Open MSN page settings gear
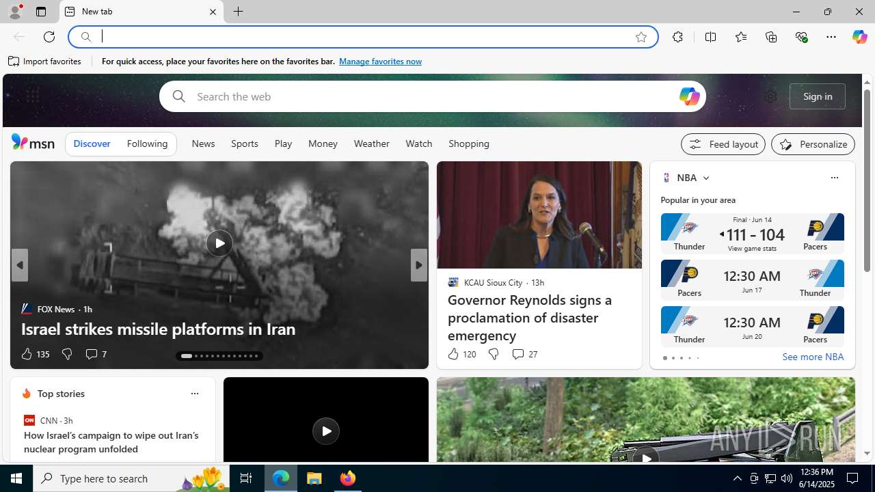 coord(770,96)
